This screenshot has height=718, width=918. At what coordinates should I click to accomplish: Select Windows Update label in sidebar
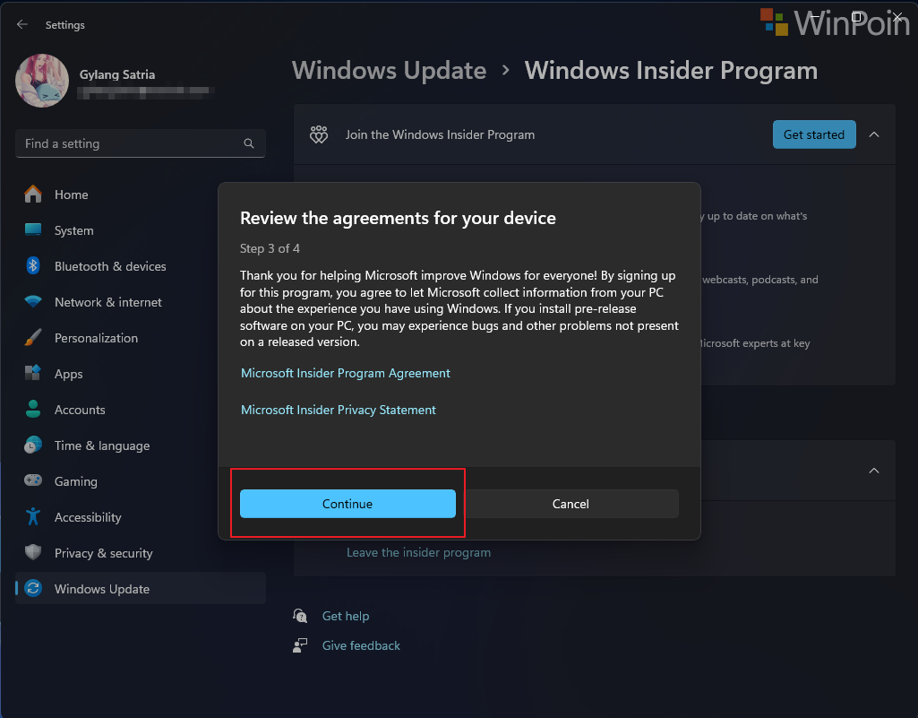tap(102, 589)
